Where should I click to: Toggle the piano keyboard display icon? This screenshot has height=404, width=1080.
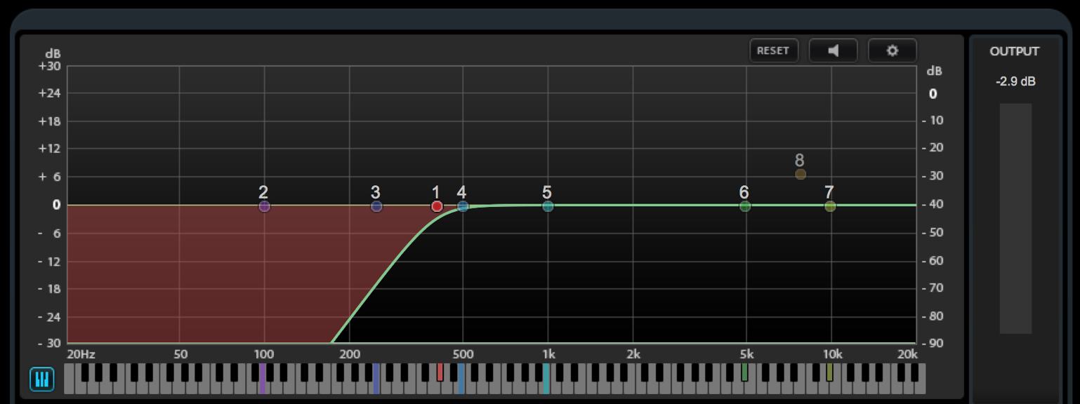pyautogui.click(x=41, y=379)
